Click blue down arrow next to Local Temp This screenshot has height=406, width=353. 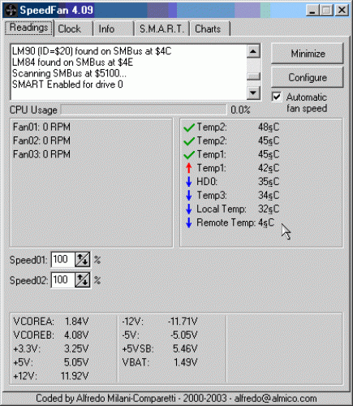[x=189, y=209]
